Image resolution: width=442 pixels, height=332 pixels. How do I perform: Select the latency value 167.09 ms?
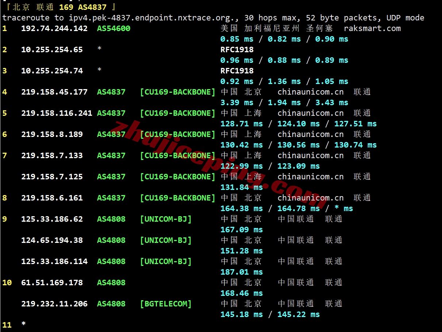click(242, 230)
